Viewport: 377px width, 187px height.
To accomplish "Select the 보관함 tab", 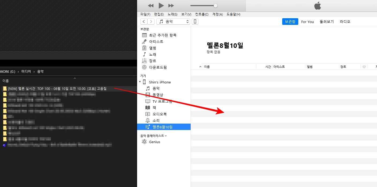I will pyautogui.click(x=290, y=22).
